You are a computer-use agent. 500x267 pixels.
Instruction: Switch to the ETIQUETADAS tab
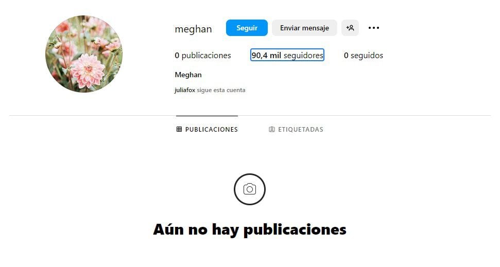pyautogui.click(x=296, y=129)
